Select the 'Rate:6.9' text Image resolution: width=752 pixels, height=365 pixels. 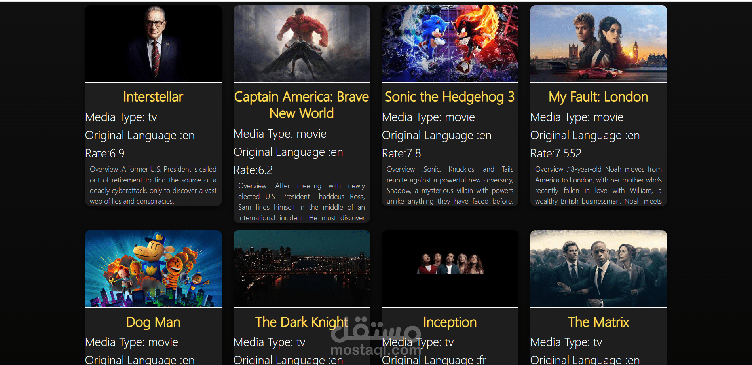pyautogui.click(x=105, y=153)
